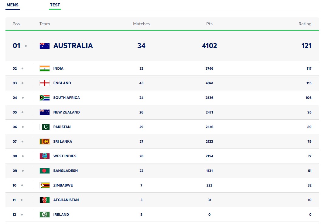Click AFGHANISTAN team name
The height and width of the screenshot is (224, 325).
[66, 200]
